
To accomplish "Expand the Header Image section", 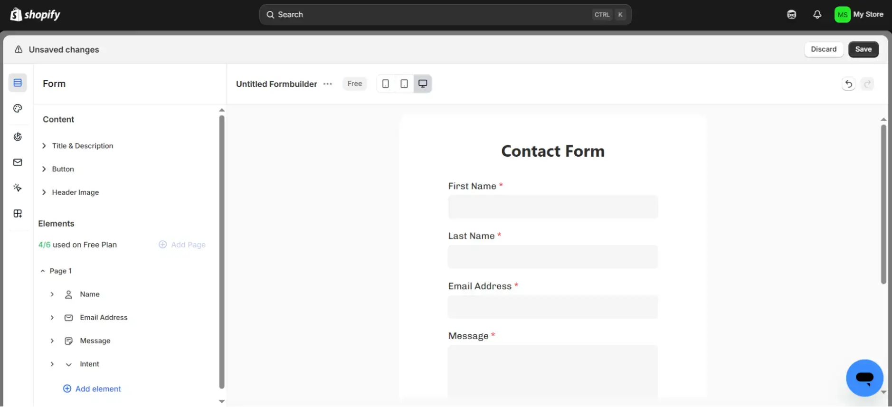I will pos(44,192).
